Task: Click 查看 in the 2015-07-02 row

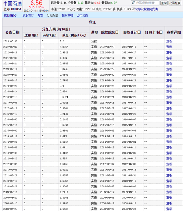Action: point(169,130)
